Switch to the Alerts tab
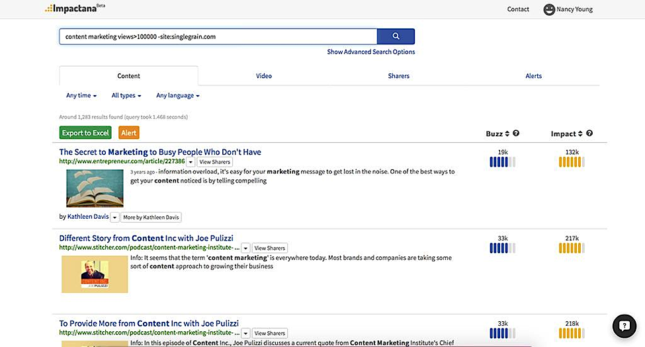Image resolution: width=645 pixels, height=347 pixels. pyautogui.click(x=533, y=75)
